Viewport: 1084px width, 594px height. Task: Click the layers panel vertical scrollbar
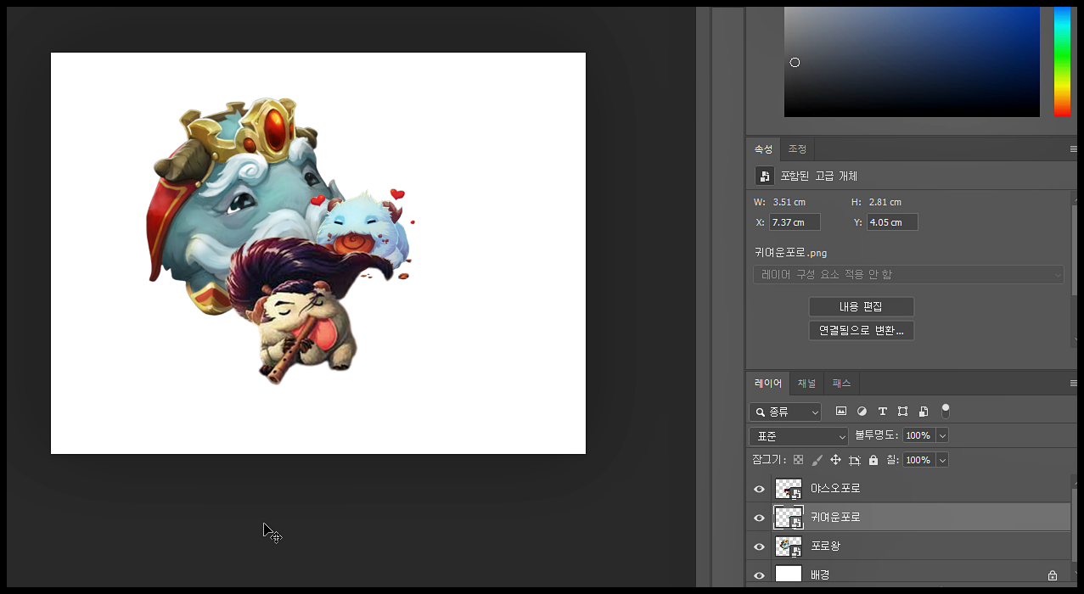[x=1076, y=532]
